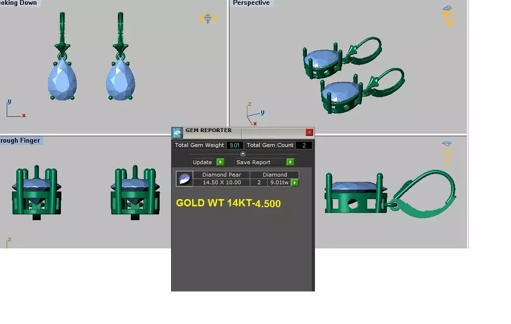Click the 'GOLD WT 14KT-4.500' text
This screenshot has width=511, height=324.
[x=229, y=203]
